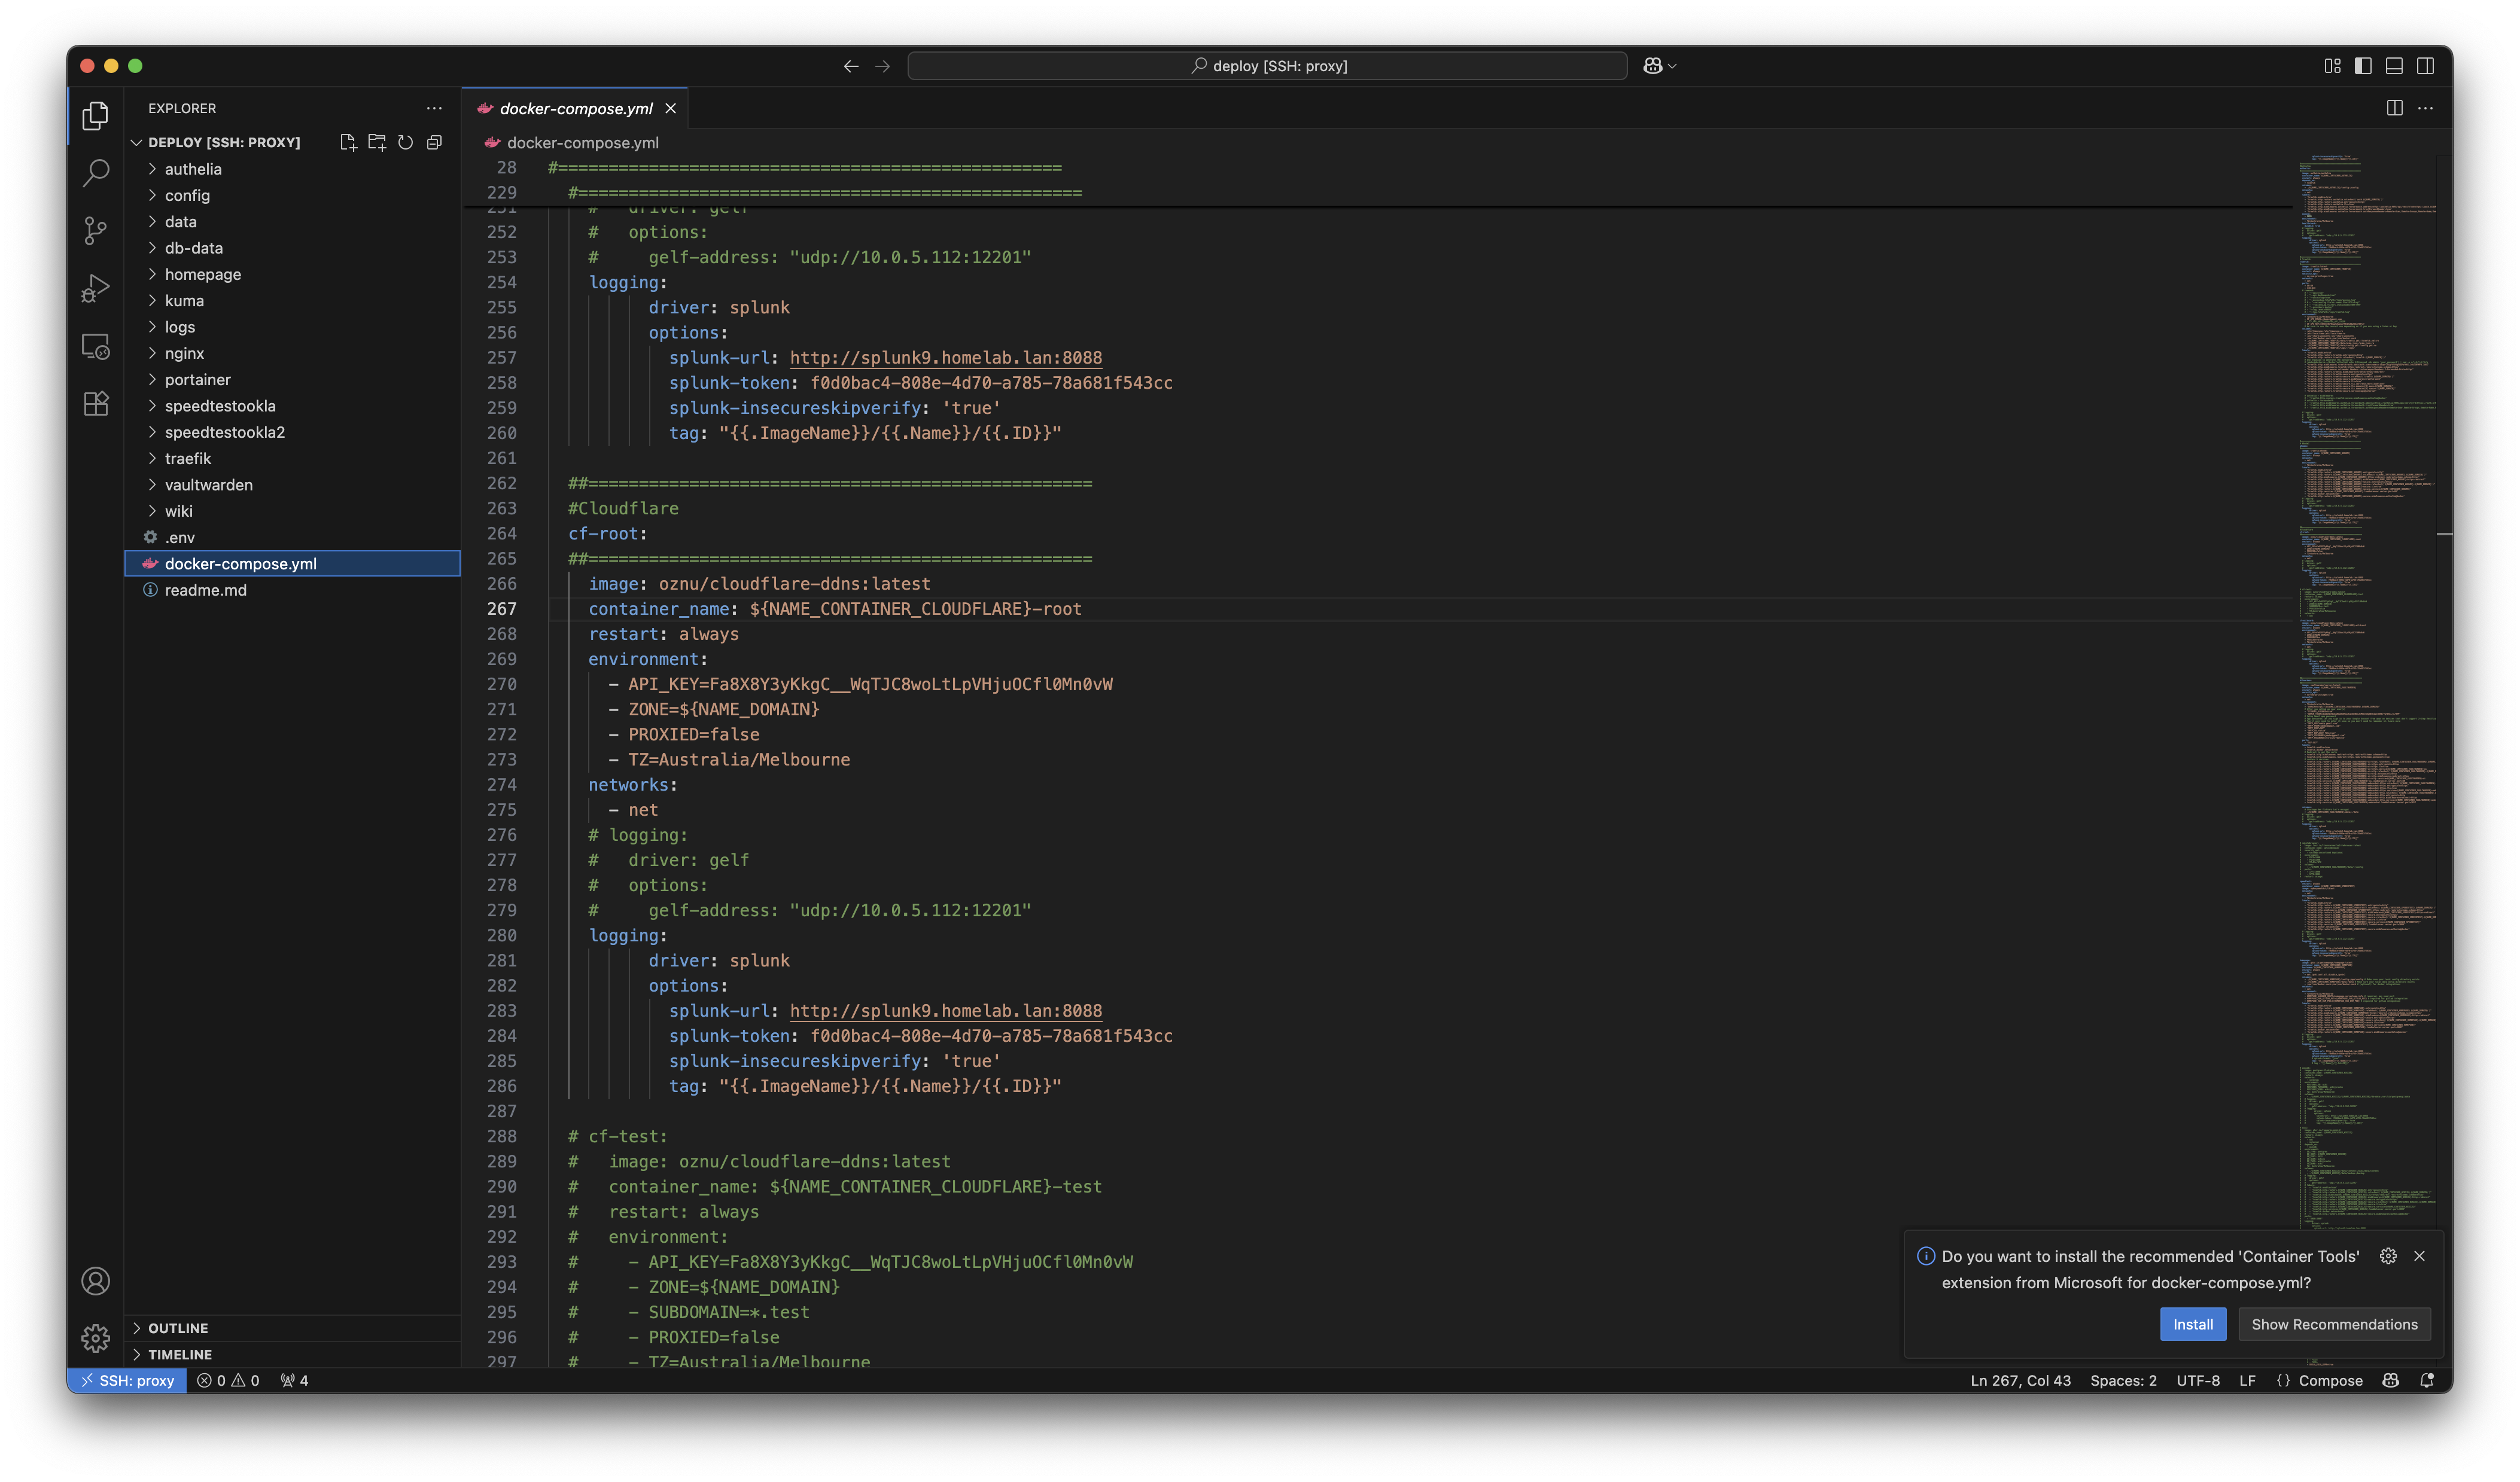This screenshot has width=2520, height=1482.
Task: Open the Search view in activity bar
Action: pos(95,173)
